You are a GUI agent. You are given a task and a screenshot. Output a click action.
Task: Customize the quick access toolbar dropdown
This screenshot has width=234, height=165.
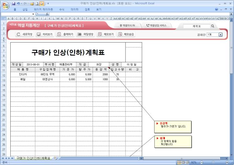tap(48, 3)
